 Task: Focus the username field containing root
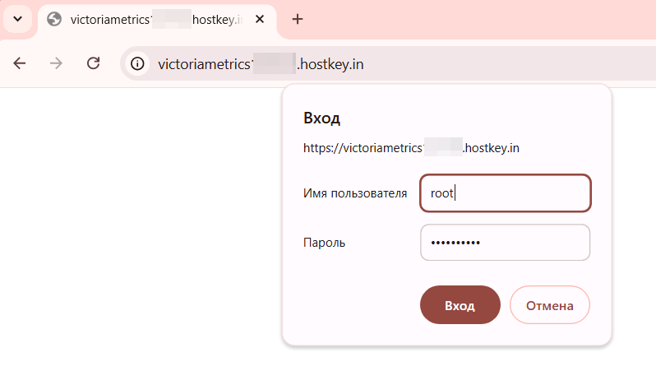point(506,193)
